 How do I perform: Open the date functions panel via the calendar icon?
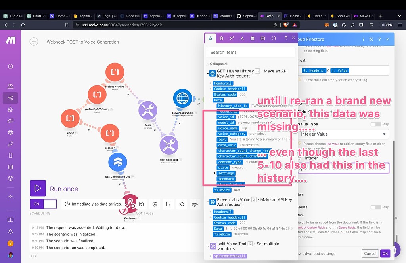tap(253, 38)
